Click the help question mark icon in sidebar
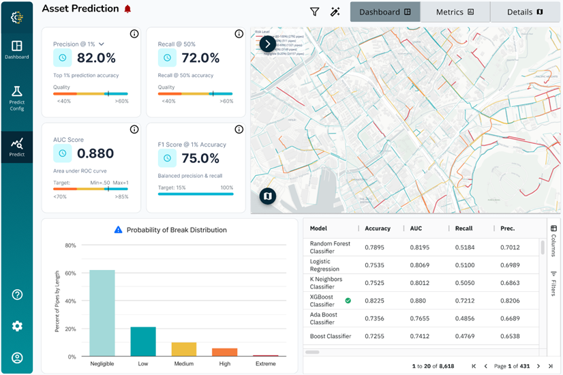This screenshot has height=375, width=563. click(17, 295)
